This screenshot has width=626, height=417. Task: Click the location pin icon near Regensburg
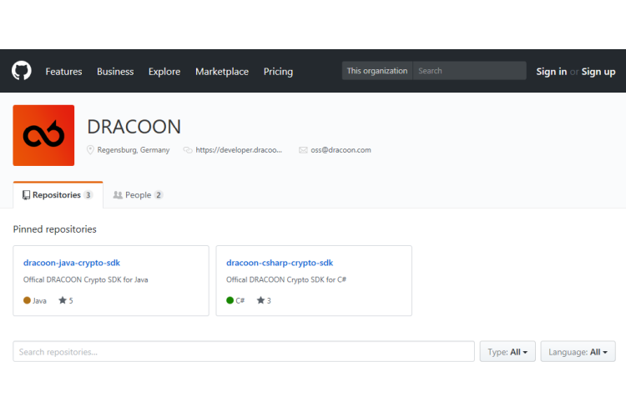[91, 150]
